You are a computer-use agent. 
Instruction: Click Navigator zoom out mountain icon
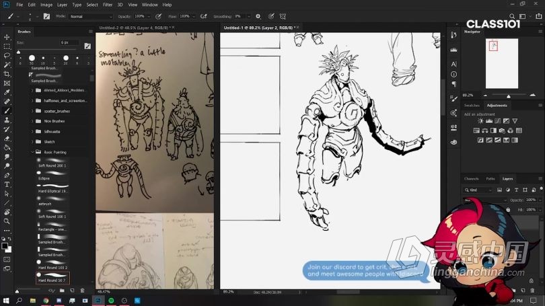coord(485,95)
